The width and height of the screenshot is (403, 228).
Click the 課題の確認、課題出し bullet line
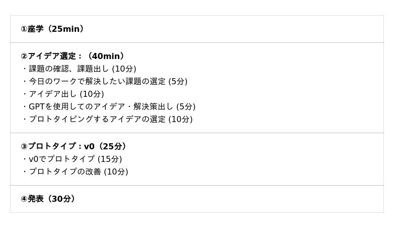[82, 69]
